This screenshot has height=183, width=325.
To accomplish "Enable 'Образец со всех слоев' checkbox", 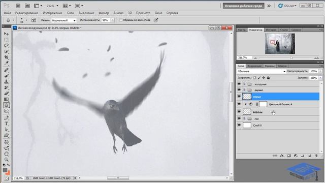I will pos(121,20).
